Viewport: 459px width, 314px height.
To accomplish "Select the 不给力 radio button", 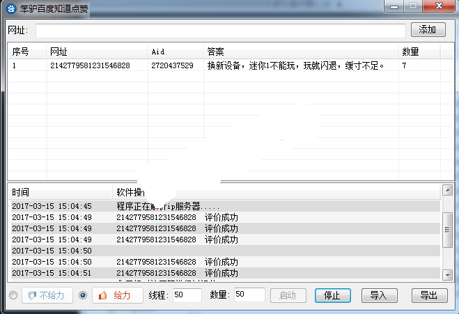I will point(13,295).
